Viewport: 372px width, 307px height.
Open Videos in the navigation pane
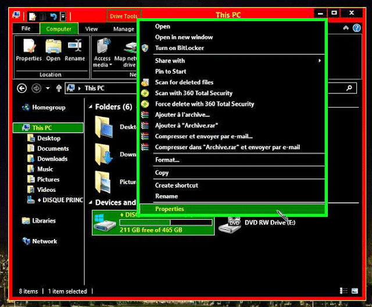click(41, 190)
